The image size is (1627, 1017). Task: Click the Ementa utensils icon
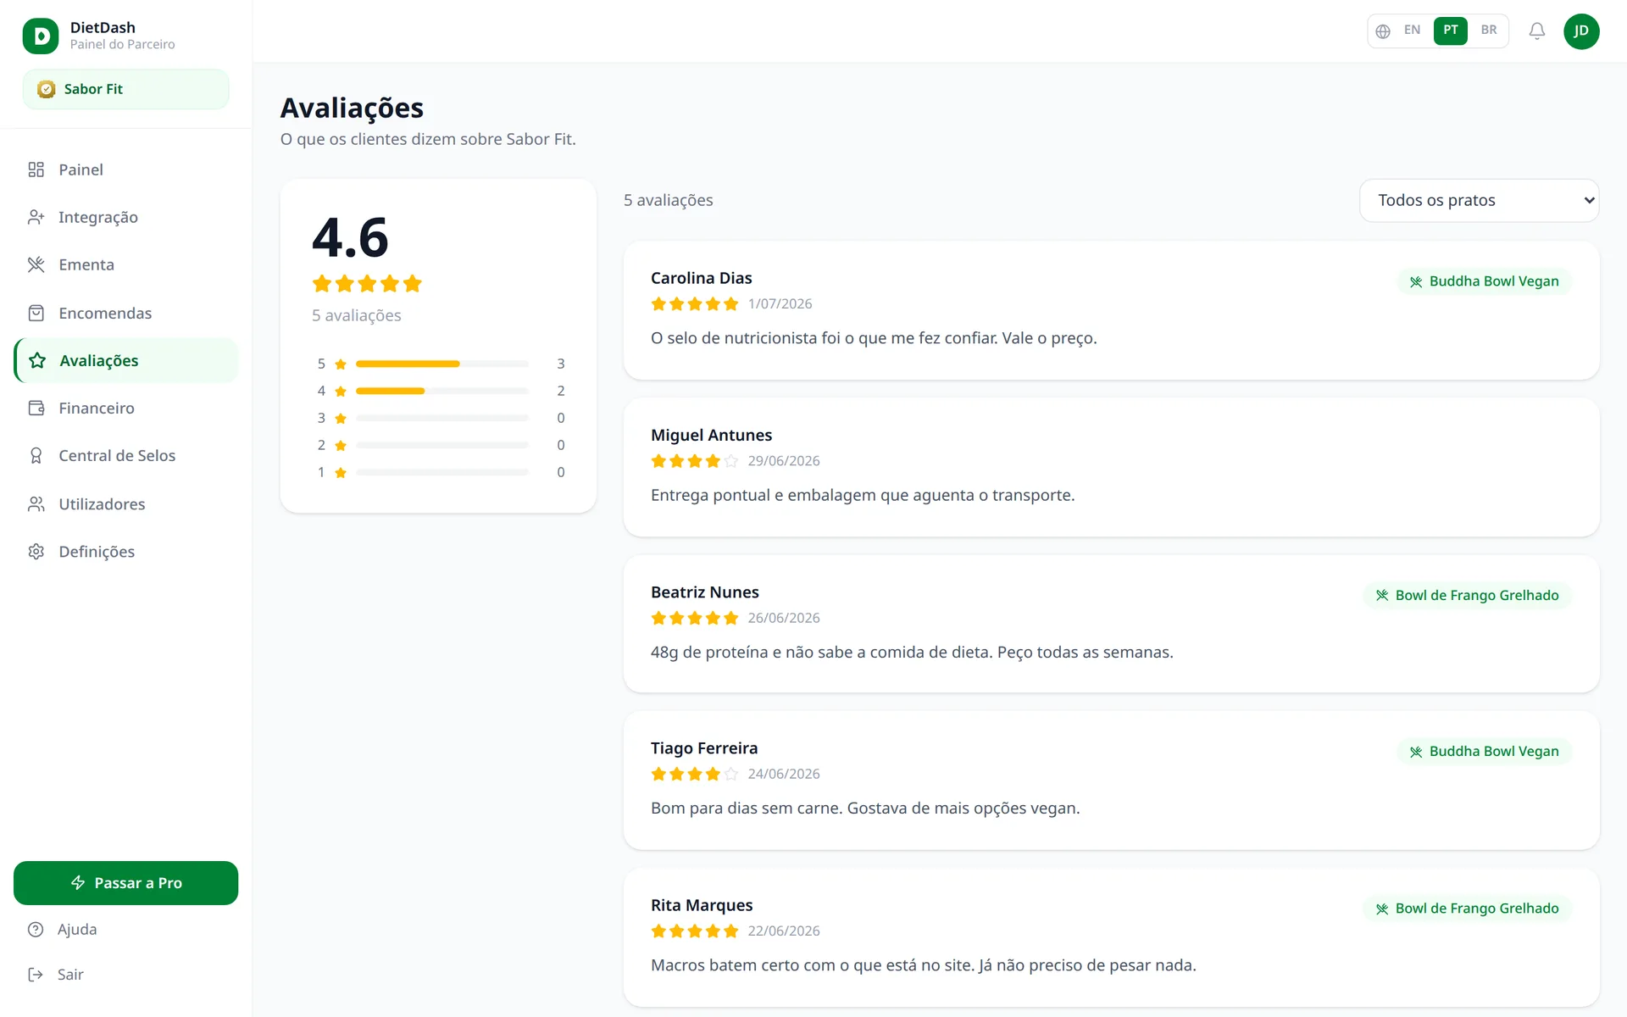(36, 264)
